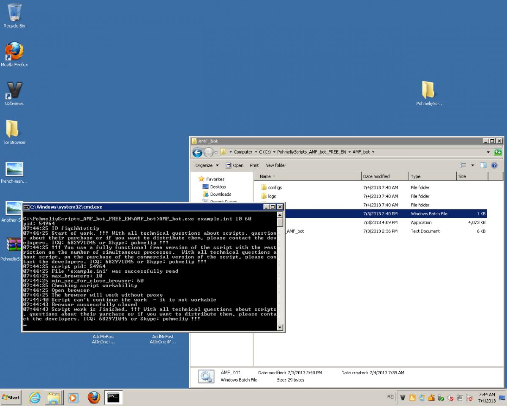507x406 pixels.
Task: Open the Organize menu
Action: (207, 165)
